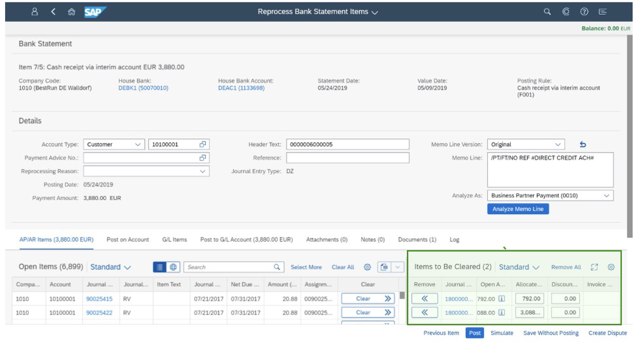Open the Analyze As dropdown
635x344 pixels.
606,196
